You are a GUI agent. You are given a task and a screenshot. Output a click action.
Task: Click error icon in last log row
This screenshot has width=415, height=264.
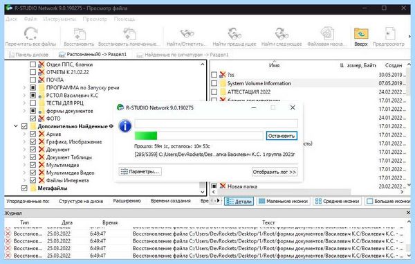pyautogui.click(x=8, y=256)
